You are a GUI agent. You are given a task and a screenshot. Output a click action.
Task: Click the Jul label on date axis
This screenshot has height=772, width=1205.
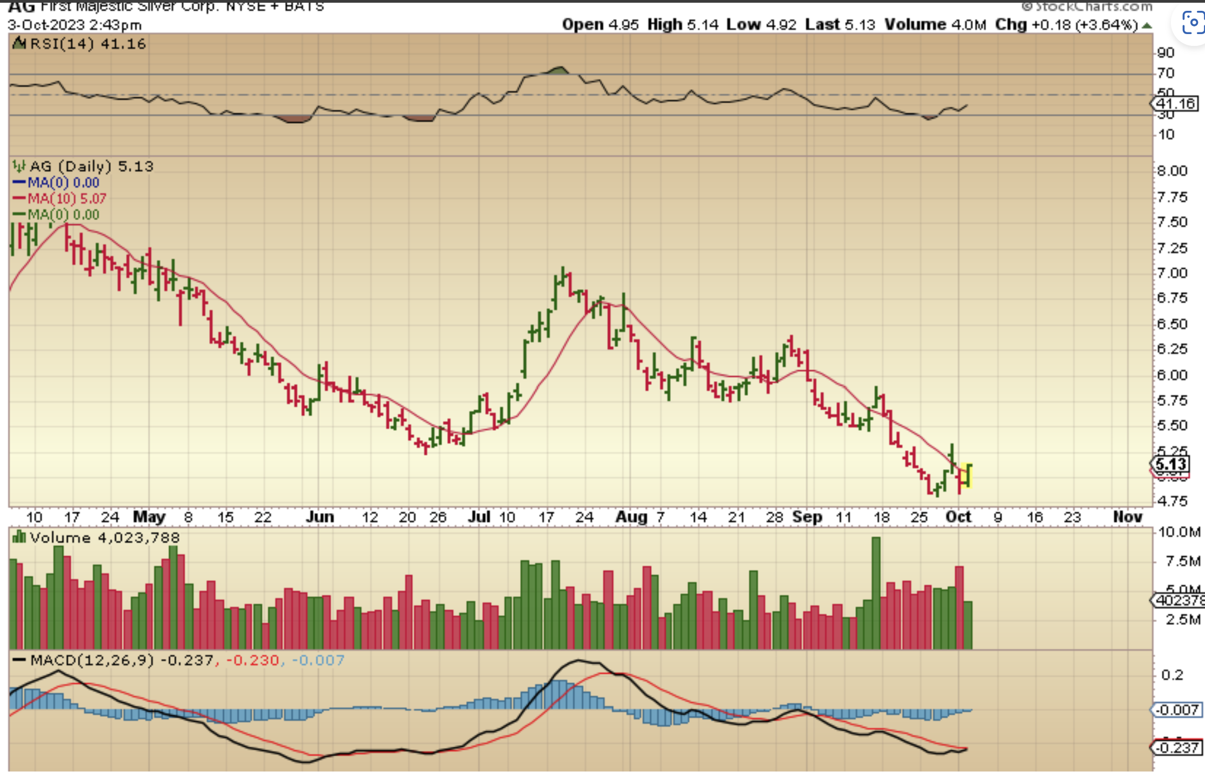pos(478,517)
